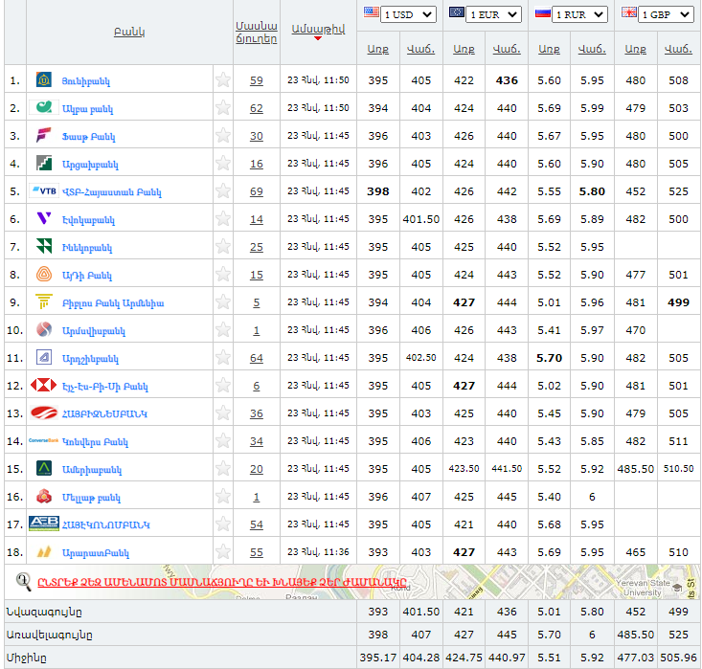Click the HSBC red hexagon logo
Screen dimensions: 702x669
coord(44,385)
